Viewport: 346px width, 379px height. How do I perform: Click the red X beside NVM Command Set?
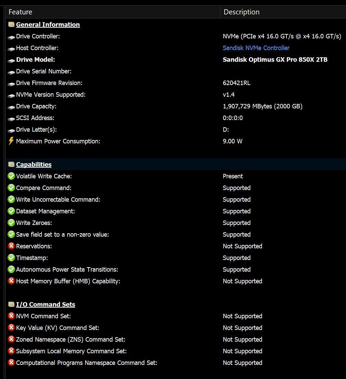[11, 316]
